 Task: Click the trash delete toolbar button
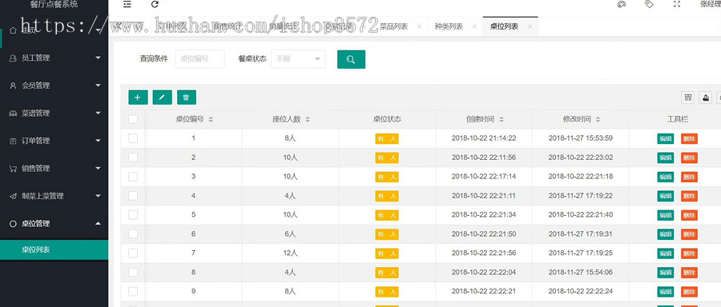click(x=187, y=98)
